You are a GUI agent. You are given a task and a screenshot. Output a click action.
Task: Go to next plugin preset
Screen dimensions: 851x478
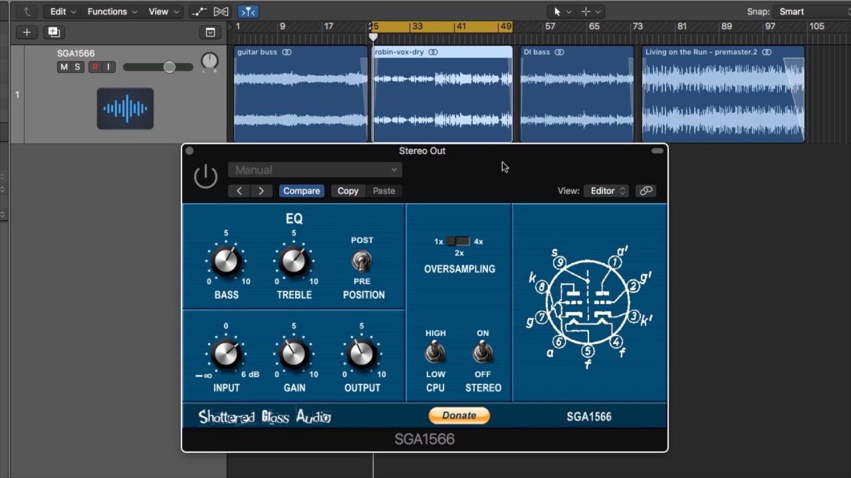pyautogui.click(x=261, y=191)
